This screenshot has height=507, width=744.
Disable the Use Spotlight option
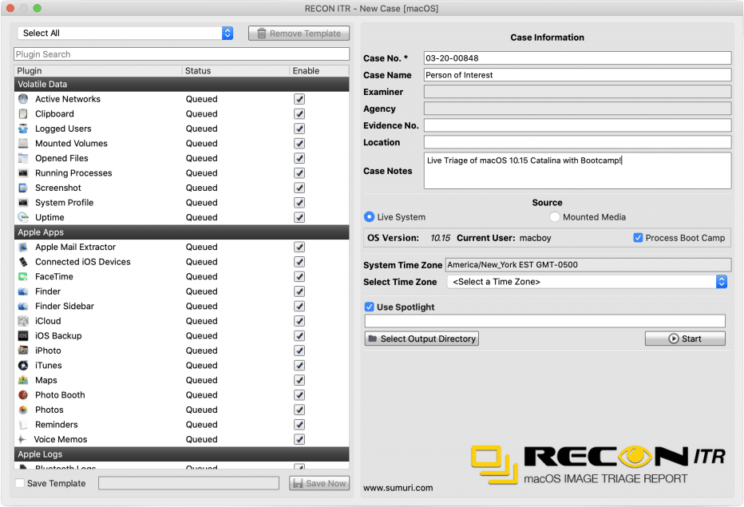click(369, 306)
